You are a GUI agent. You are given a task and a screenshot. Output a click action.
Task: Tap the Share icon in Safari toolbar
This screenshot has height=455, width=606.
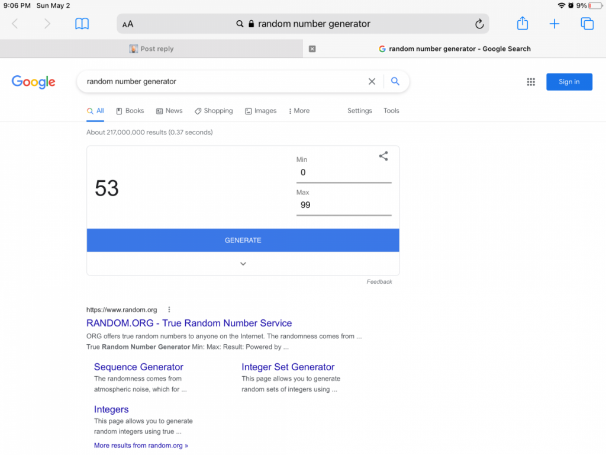pos(522,23)
